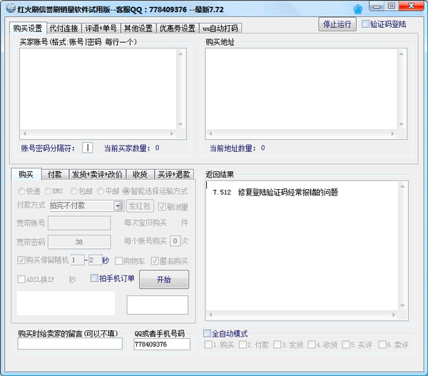The width and height of the screenshot is (428, 376).
Task: Select the 其他设置 tab
Action: (137, 29)
